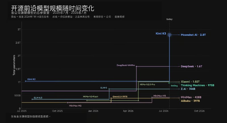Select the MiniMax-M2 label
This screenshot has width=227, height=123.
point(75,106)
